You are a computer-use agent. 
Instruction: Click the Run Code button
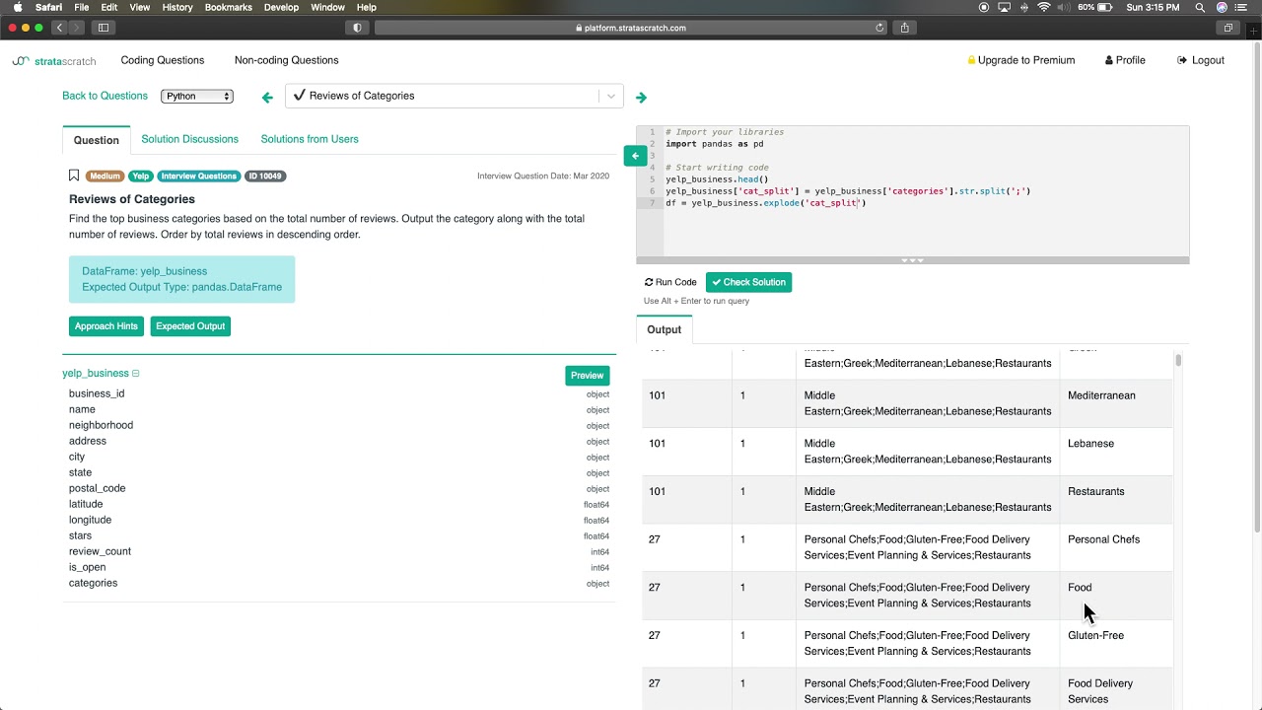pyautogui.click(x=670, y=282)
